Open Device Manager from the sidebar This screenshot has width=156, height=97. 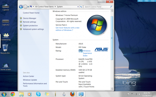click(30, 18)
